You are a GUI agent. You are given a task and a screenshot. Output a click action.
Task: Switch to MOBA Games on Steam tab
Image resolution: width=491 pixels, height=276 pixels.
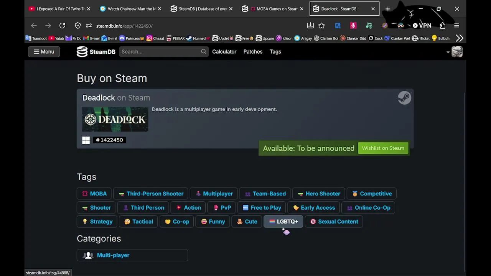click(x=272, y=9)
